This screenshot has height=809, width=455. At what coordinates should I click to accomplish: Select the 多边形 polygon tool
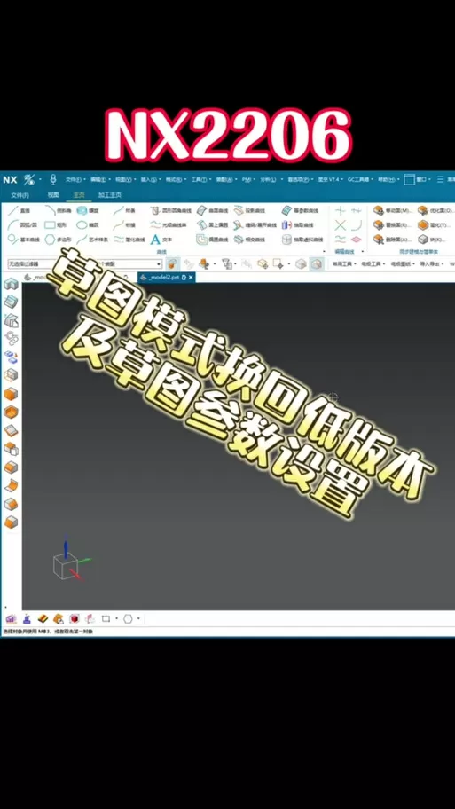[x=59, y=240]
